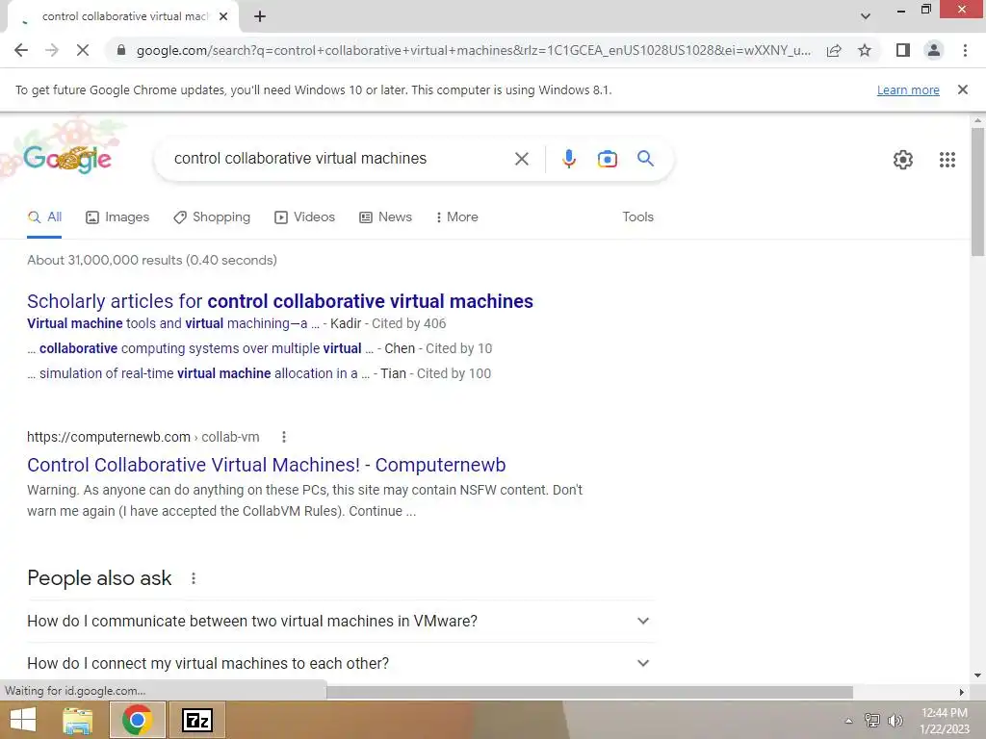Switch to the Images tab
The width and height of the screenshot is (986, 739).
[117, 217]
